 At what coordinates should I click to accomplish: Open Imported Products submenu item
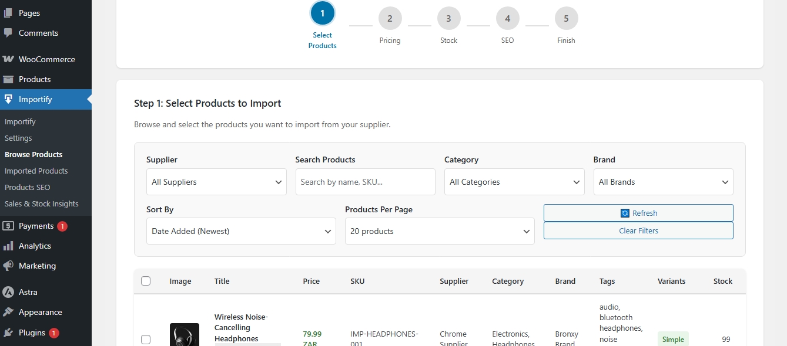click(x=36, y=171)
